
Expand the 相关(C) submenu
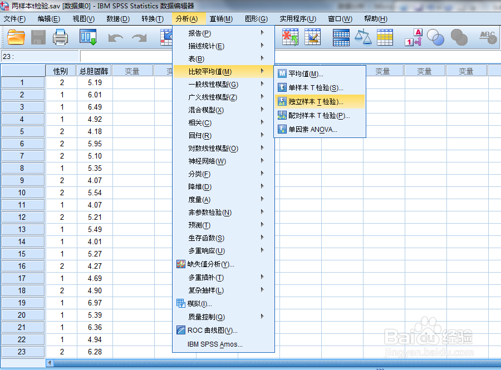coord(224,122)
